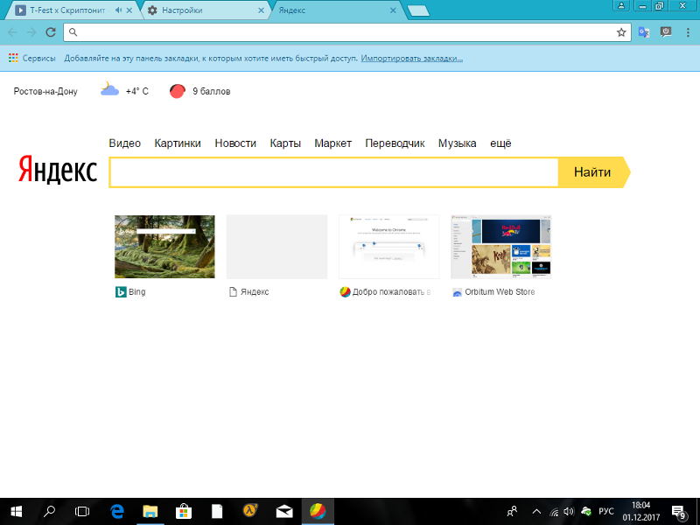The image size is (700, 525).
Task: Open Task View on the taskbar
Action: point(82,511)
